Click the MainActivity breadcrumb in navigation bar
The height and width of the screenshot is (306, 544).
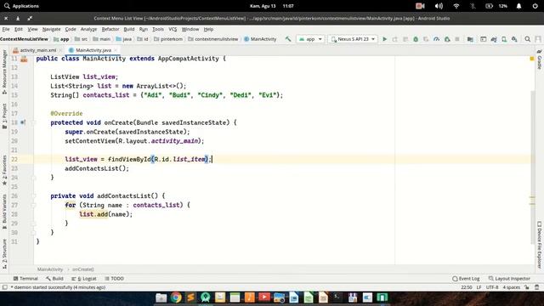pyautogui.click(x=260, y=39)
